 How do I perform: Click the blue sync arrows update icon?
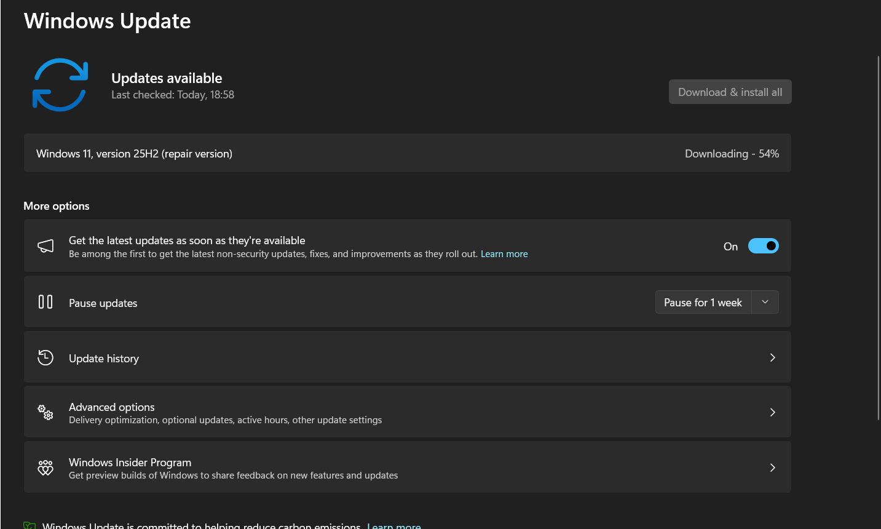pos(60,85)
